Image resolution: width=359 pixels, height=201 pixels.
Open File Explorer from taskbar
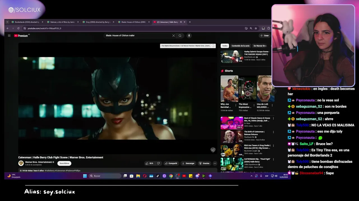click(x=138, y=176)
